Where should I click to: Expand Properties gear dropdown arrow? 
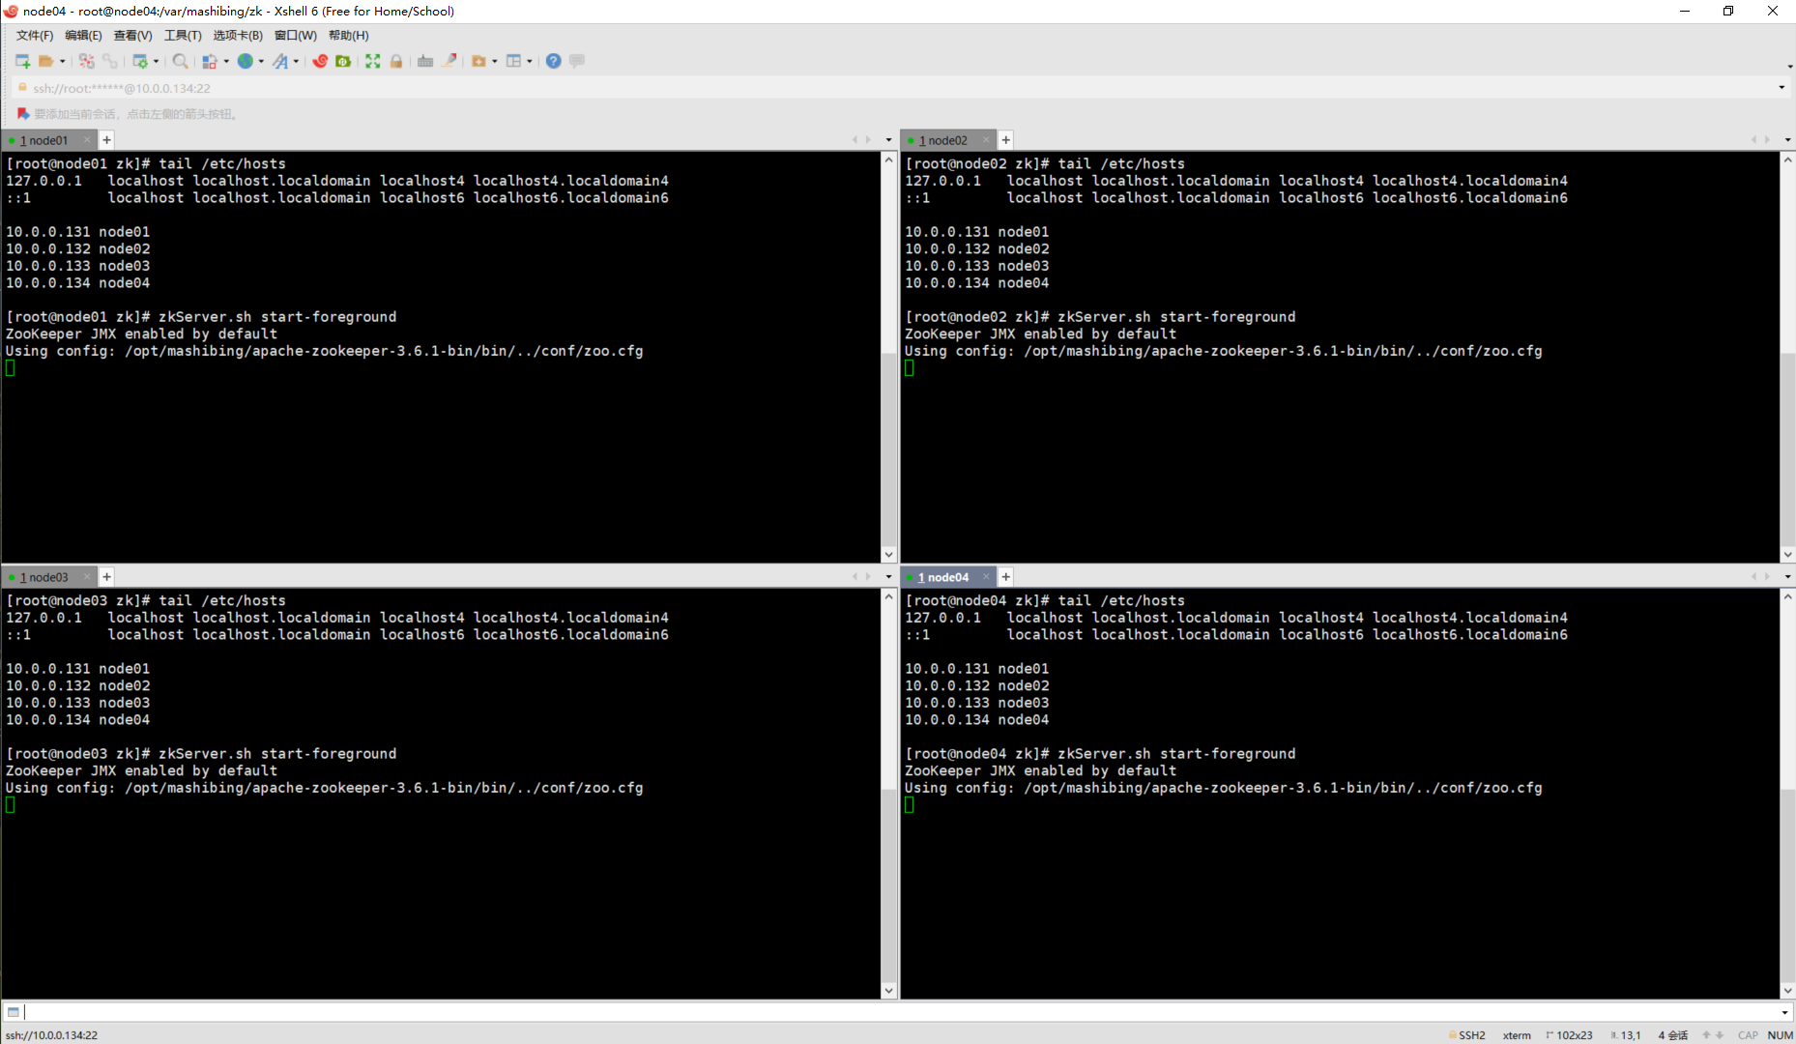(x=157, y=61)
